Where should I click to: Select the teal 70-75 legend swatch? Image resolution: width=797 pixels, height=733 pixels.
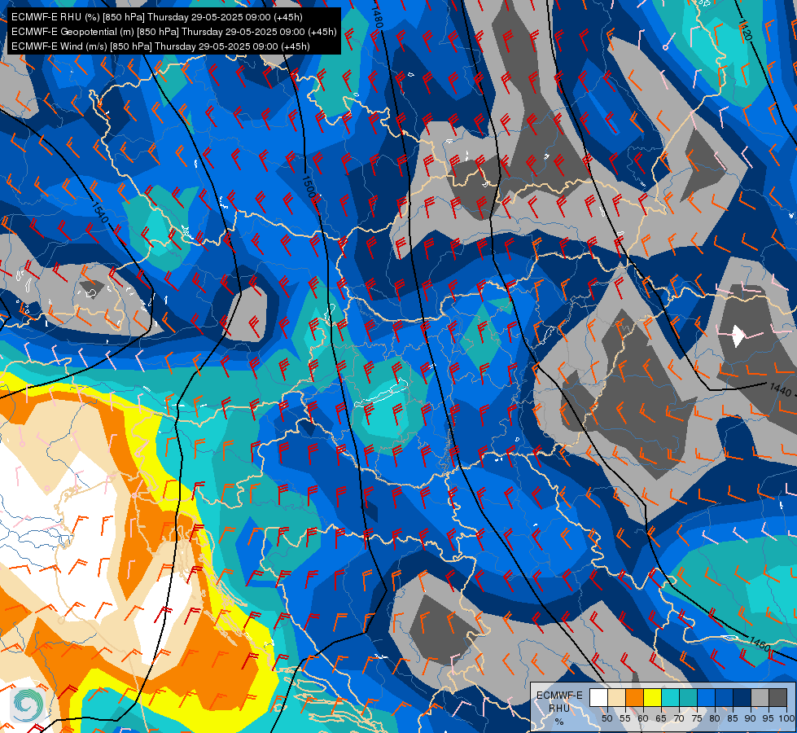click(x=688, y=697)
